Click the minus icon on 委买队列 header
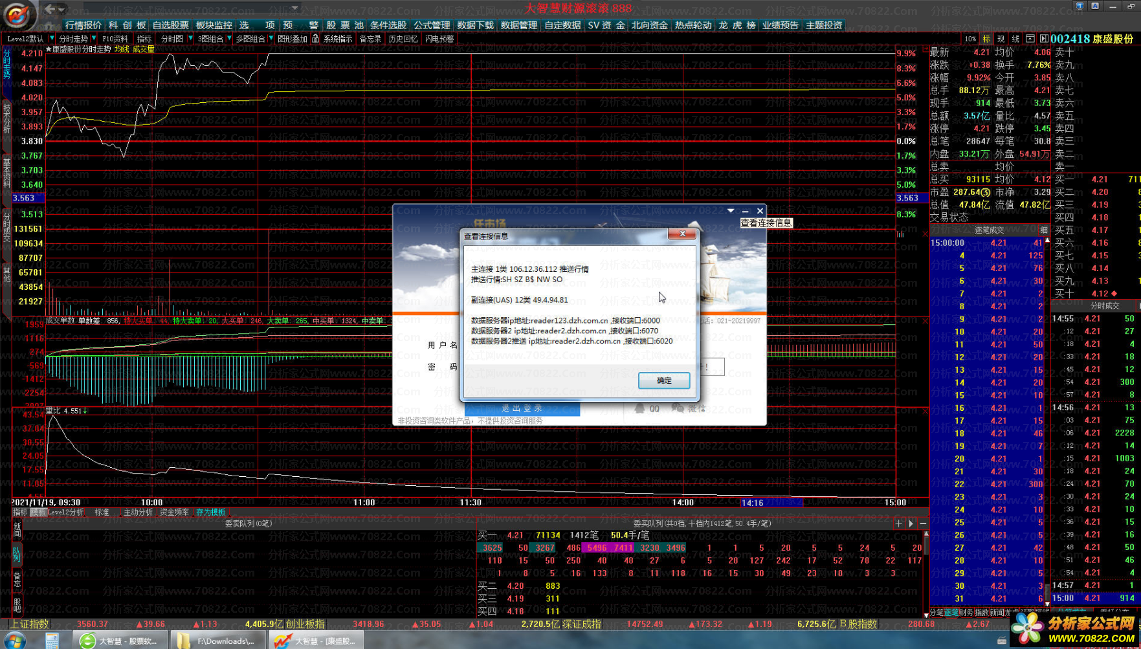The height and width of the screenshot is (649, 1141). click(x=924, y=523)
